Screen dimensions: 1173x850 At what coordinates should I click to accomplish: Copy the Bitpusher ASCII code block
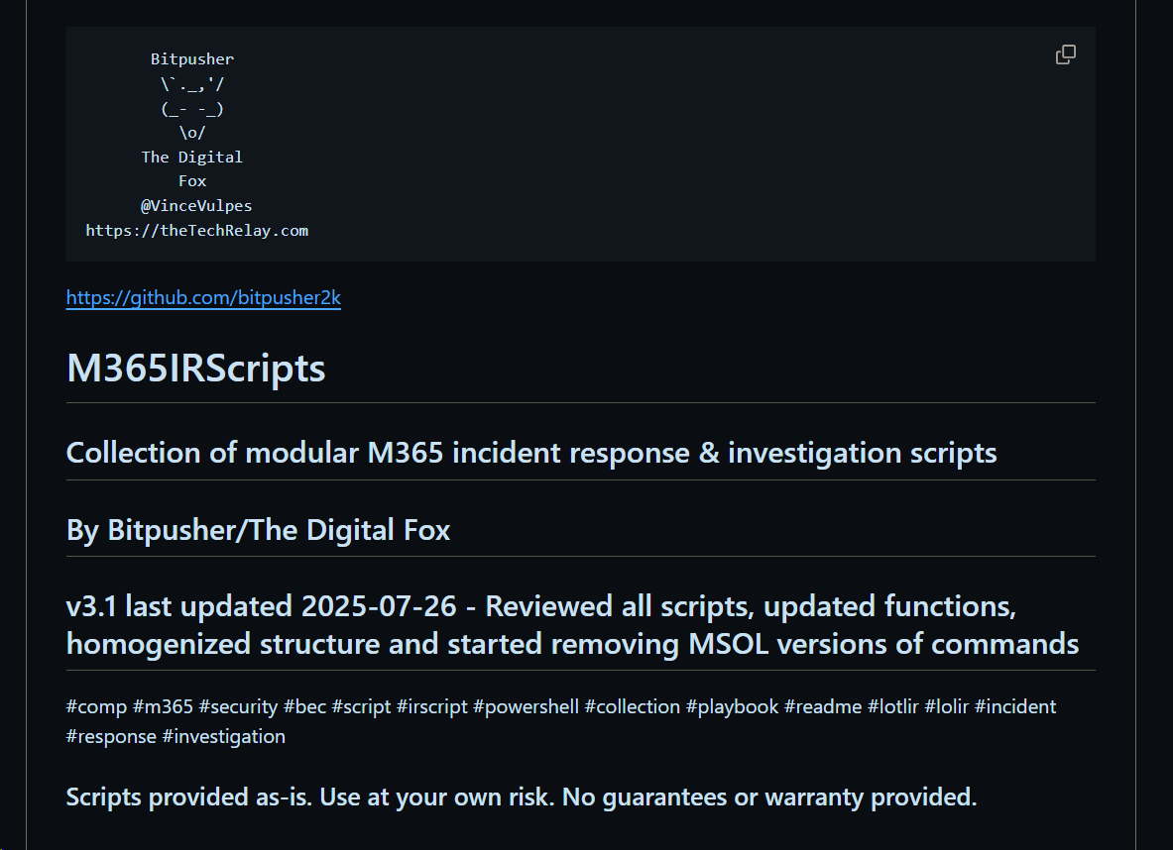tap(1066, 54)
